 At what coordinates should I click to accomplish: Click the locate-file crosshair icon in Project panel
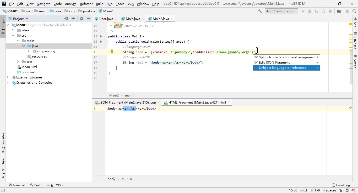tap(66, 19)
